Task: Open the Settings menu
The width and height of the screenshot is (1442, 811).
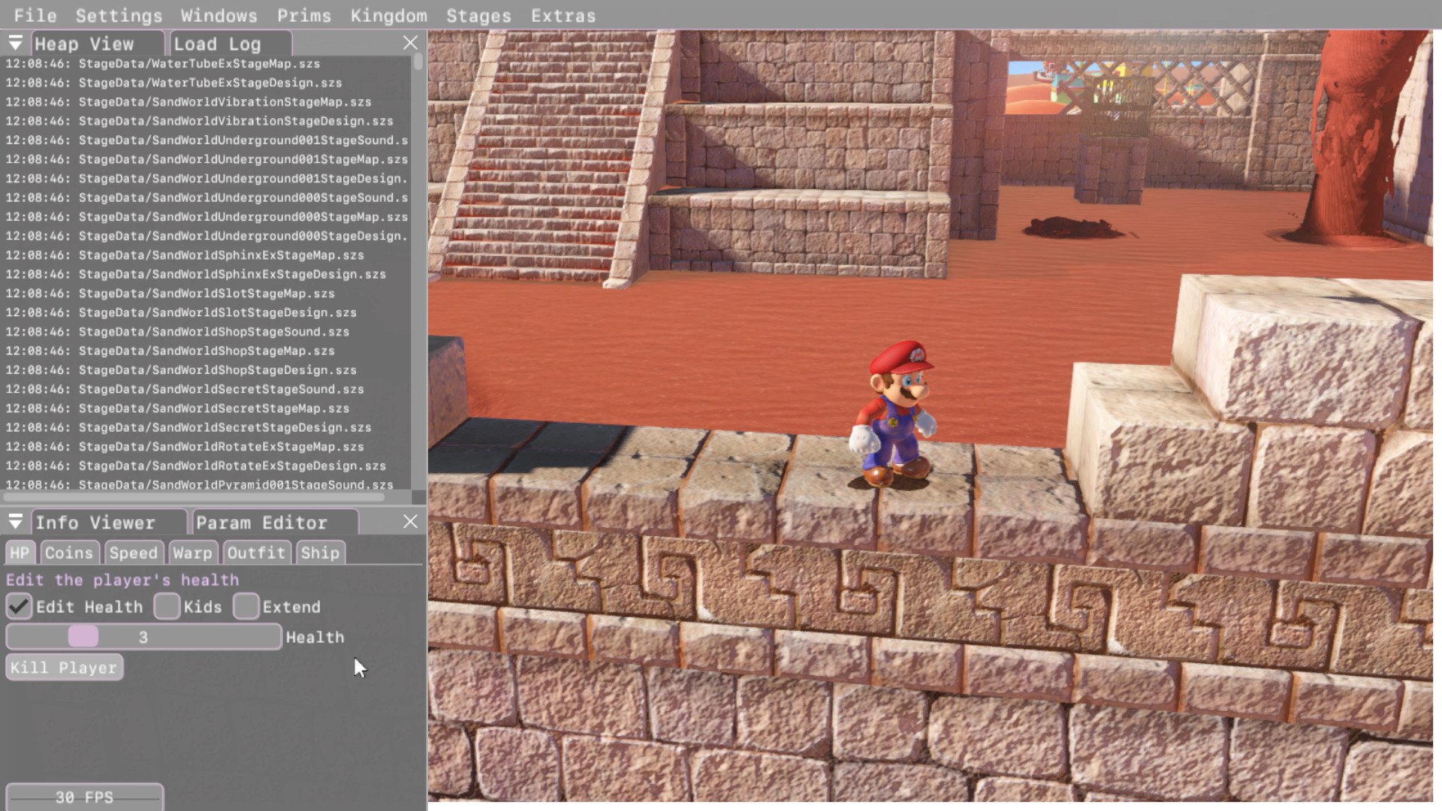Action: click(x=118, y=15)
